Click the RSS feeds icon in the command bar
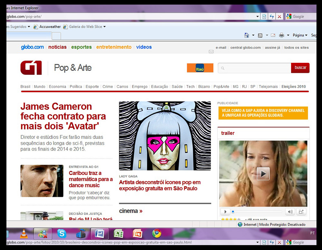Viewport: 322px width, 250px height. (x=260, y=35)
